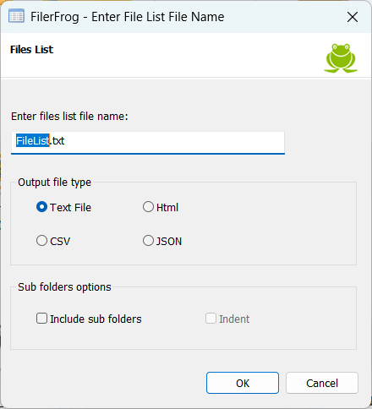Confirm with the OK button

(x=243, y=383)
